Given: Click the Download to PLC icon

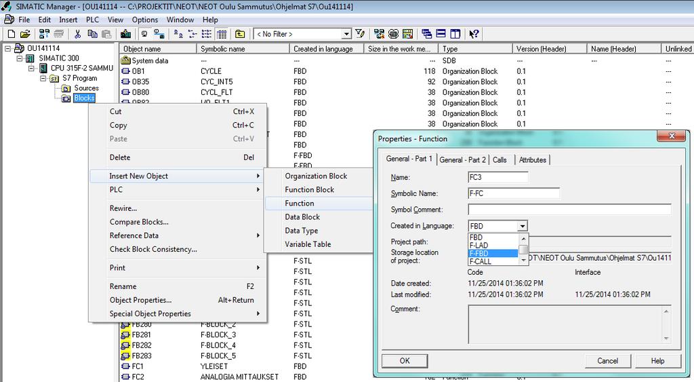Looking at the screenshot, I should (x=125, y=34).
